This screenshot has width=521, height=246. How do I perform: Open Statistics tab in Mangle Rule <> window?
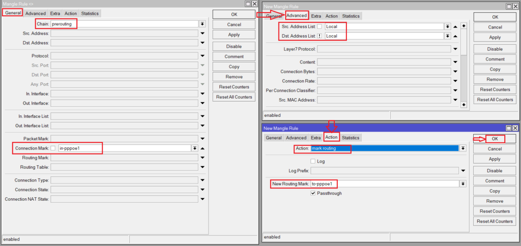click(90, 13)
